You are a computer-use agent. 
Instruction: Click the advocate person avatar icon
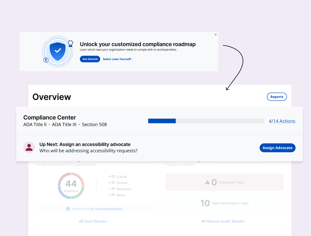pos(29,147)
